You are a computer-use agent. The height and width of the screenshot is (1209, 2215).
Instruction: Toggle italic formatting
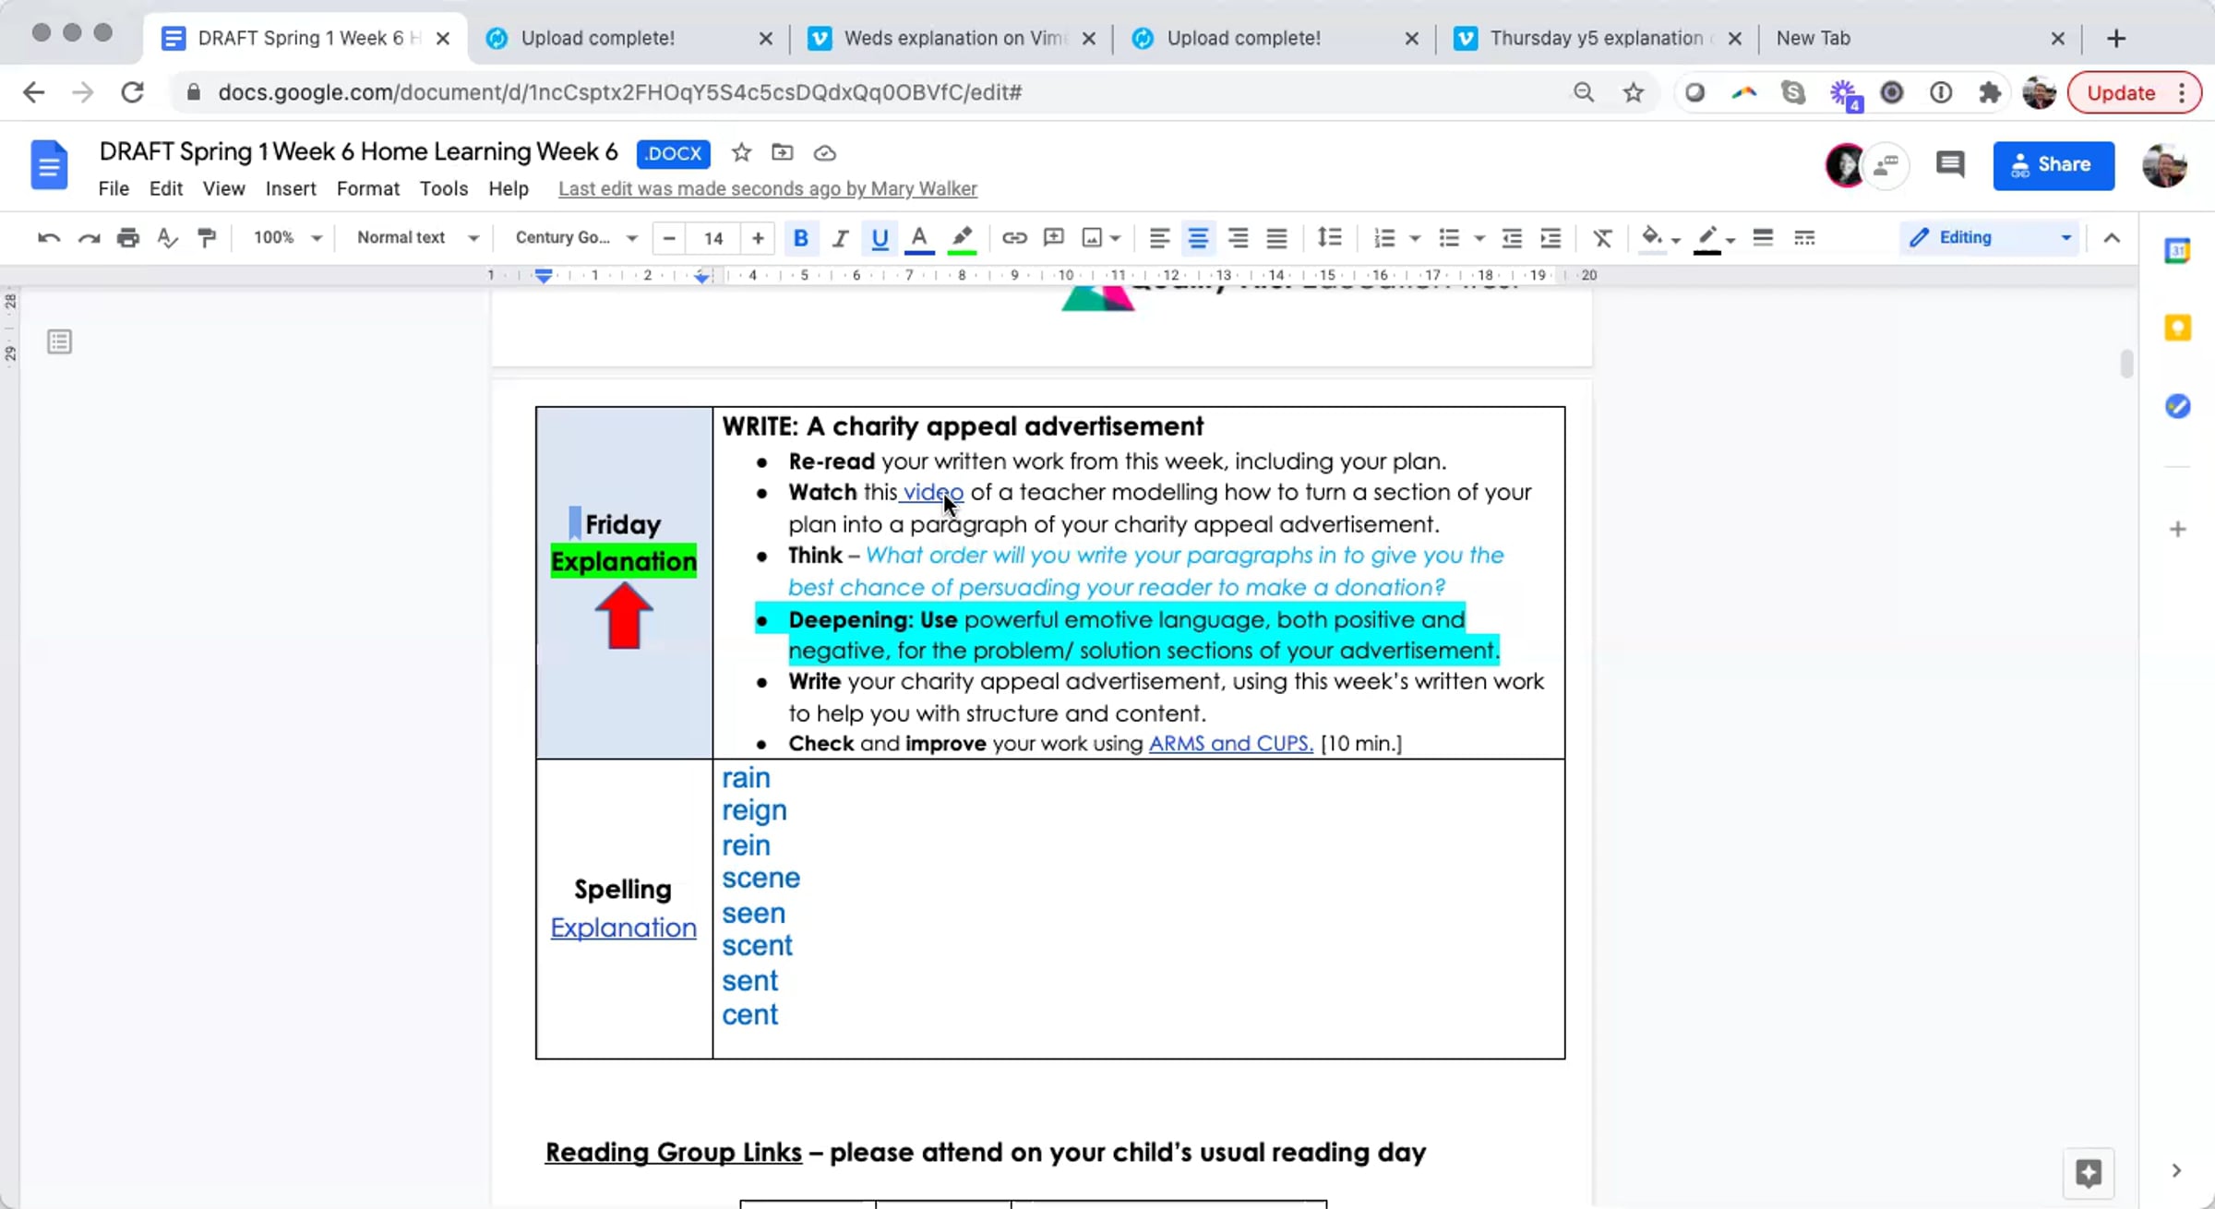coord(840,238)
